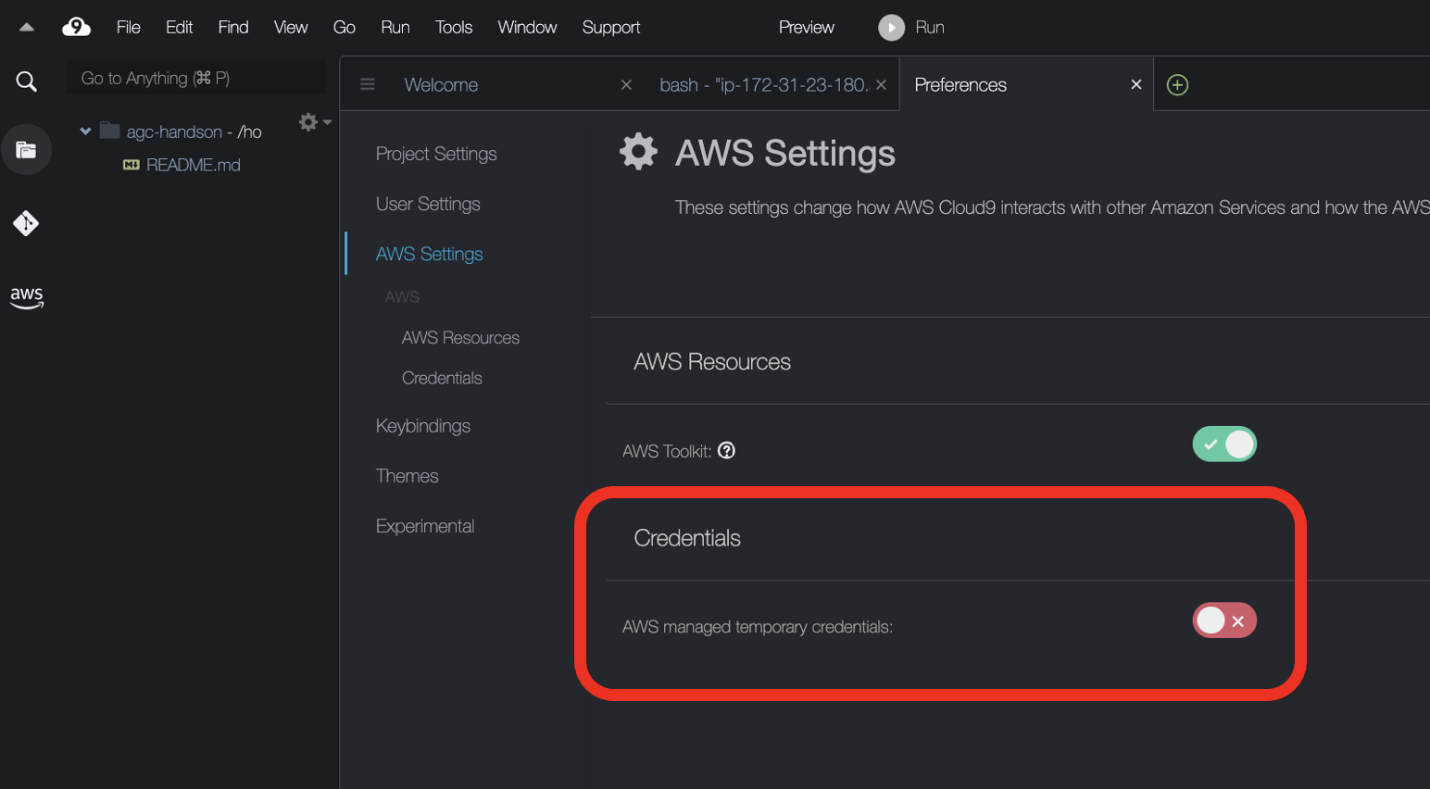
Task: Open the Go menu
Action: click(345, 28)
